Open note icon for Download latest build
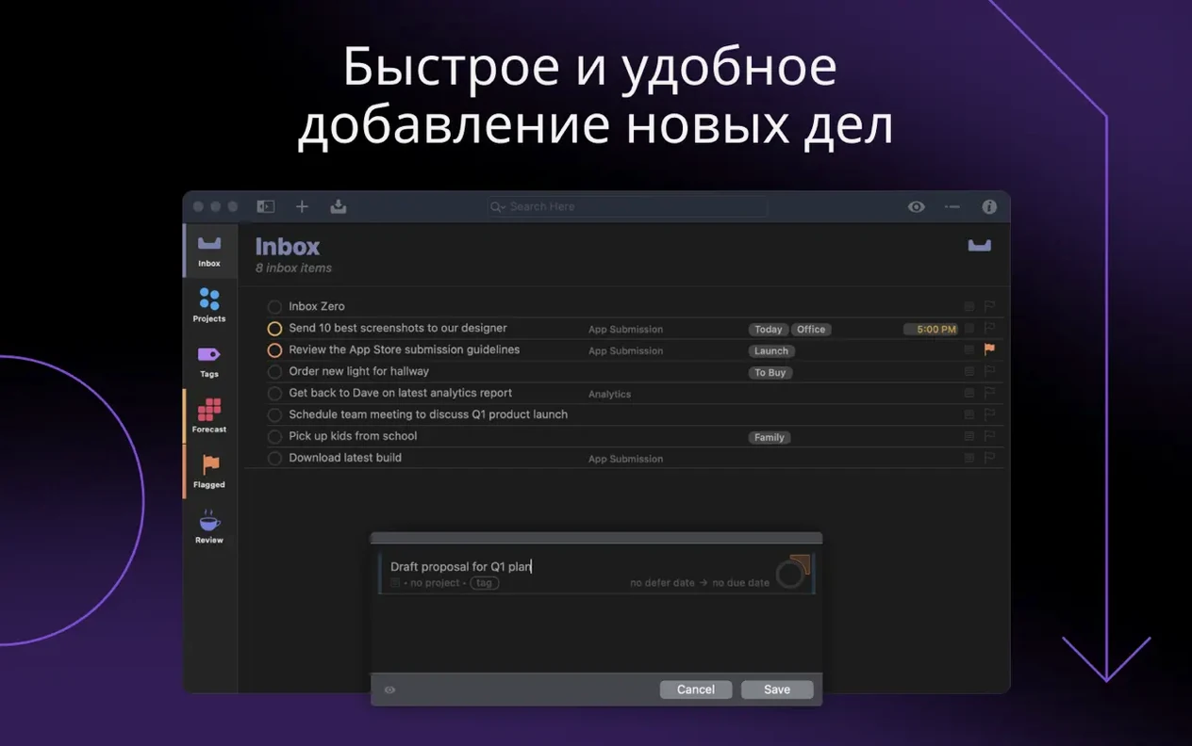Image resolution: width=1192 pixels, height=746 pixels. (x=968, y=458)
